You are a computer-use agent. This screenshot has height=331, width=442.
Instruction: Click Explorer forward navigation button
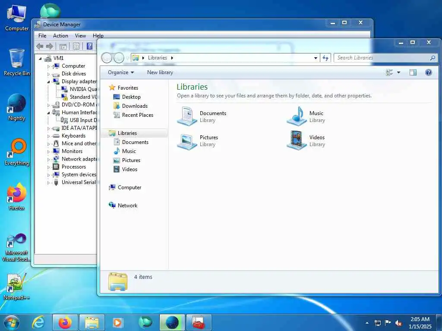(x=119, y=58)
